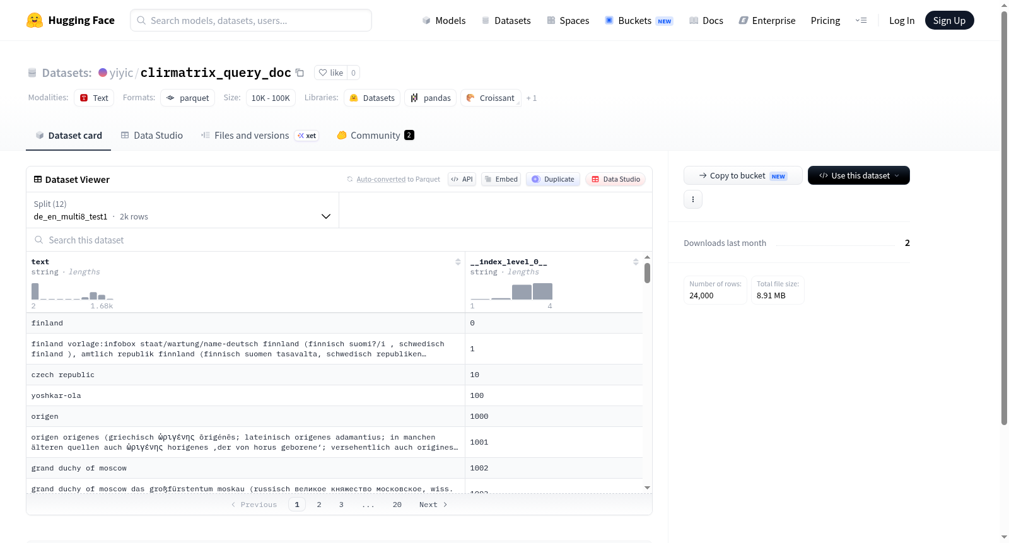Click the __index_level_0__ histogram

pyautogui.click(x=511, y=291)
